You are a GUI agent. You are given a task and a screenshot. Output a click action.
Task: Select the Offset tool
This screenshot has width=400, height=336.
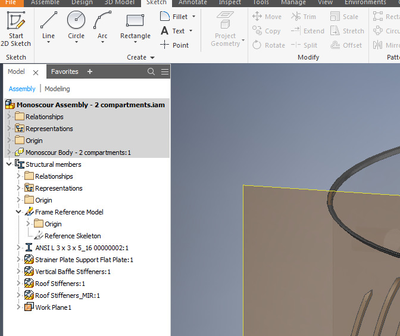click(x=346, y=45)
